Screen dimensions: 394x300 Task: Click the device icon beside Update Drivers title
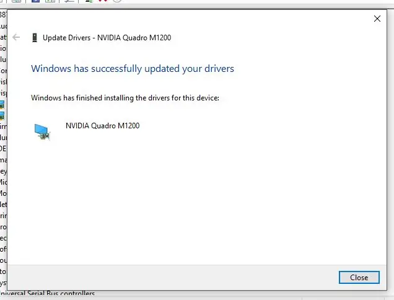pyautogui.click(x=35, y=38)
